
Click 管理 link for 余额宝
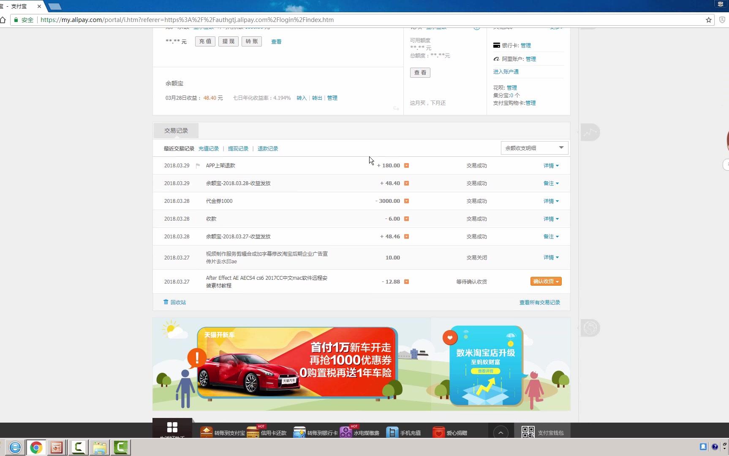click(332, 98)
